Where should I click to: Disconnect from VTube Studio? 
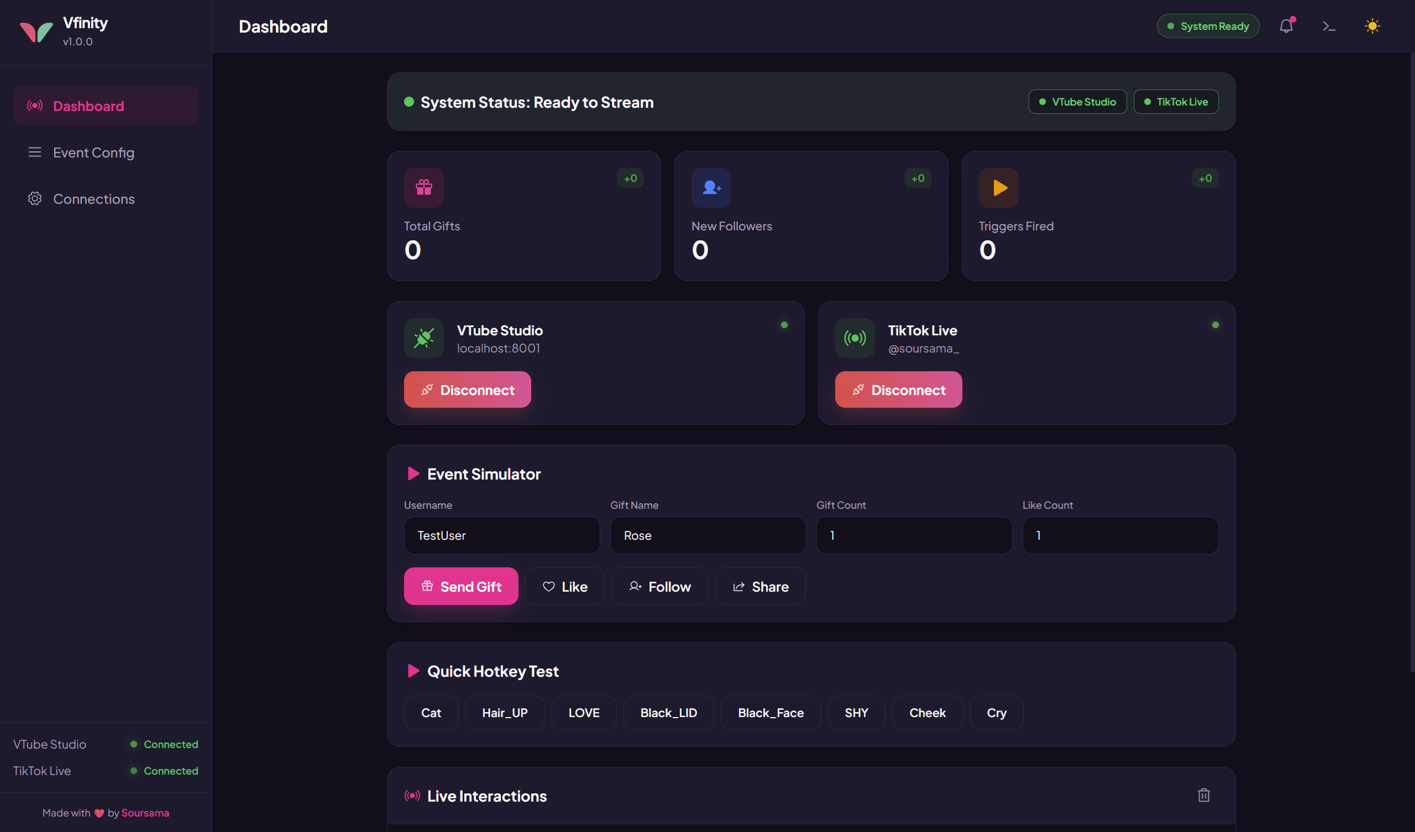[x=467, y=389]
